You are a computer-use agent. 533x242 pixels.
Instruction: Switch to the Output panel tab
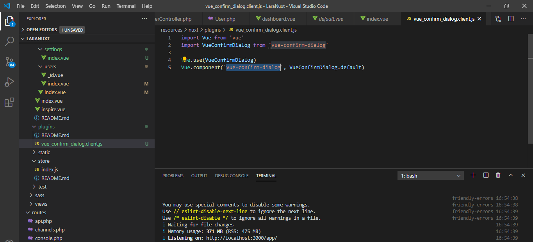pos(199,176)
